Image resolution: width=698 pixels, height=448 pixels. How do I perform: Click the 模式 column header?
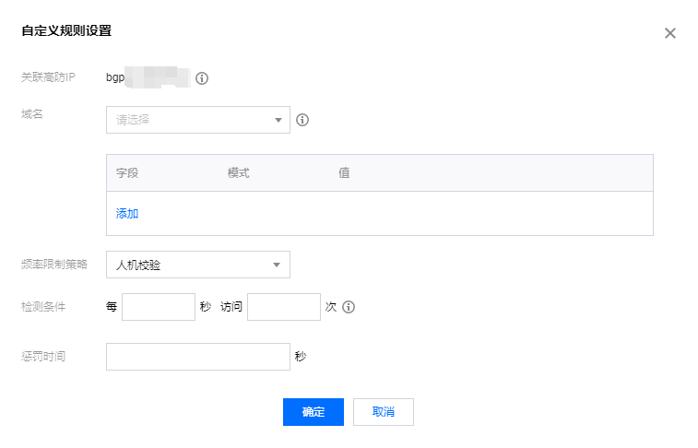(x=239, y=172)
